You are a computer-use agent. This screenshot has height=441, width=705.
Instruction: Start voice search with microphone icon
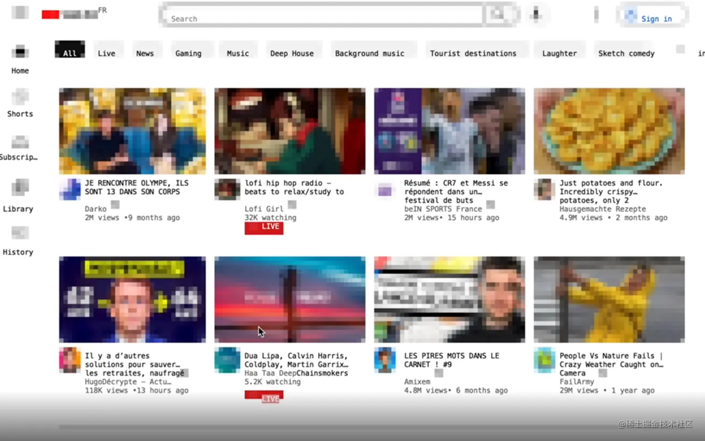[x=536, y=14]
